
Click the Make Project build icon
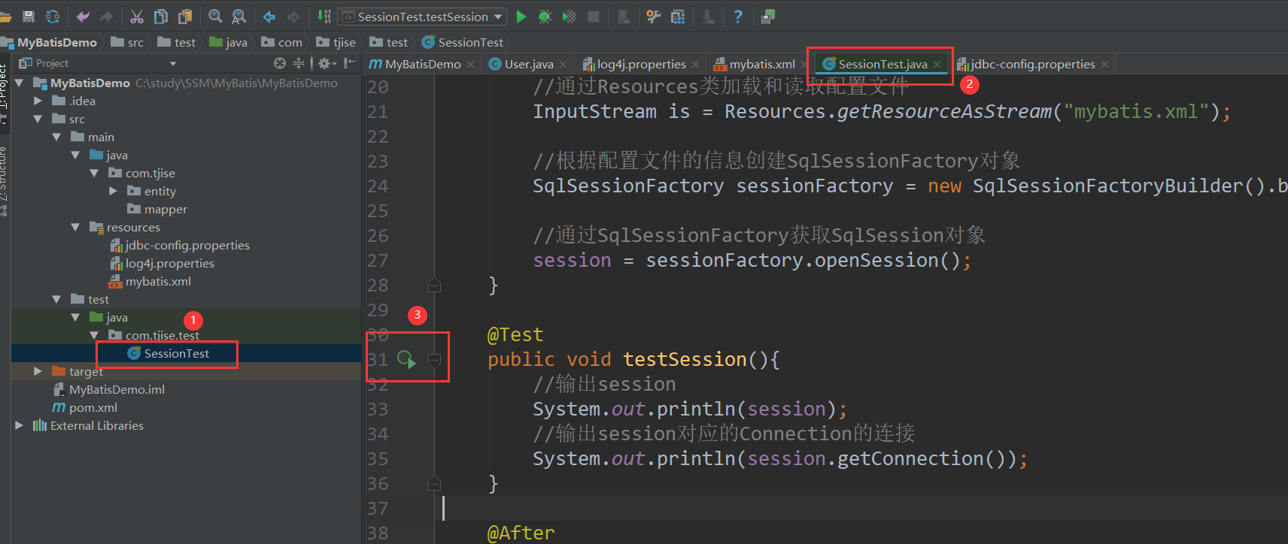(x=324, y=16)
